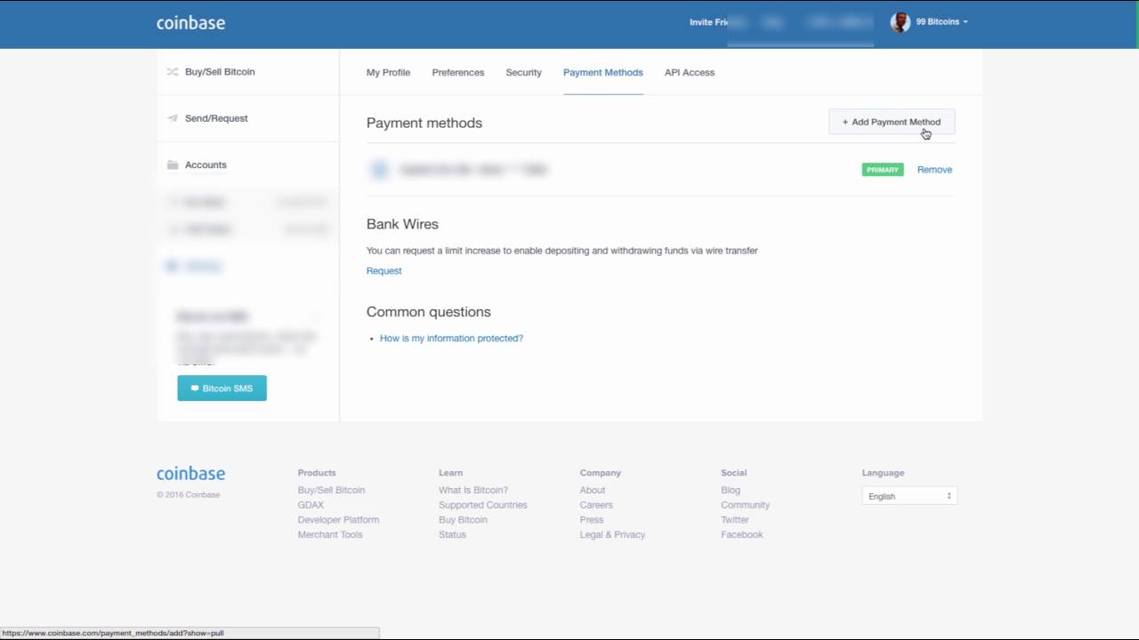Go to the Security tab
Image resolution: width=1139 pixels, height=640 pixels.
(x=523, y=73)
